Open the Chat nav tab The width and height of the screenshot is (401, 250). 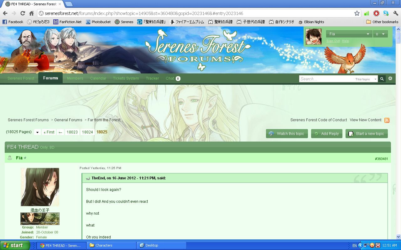click(173, 78)
